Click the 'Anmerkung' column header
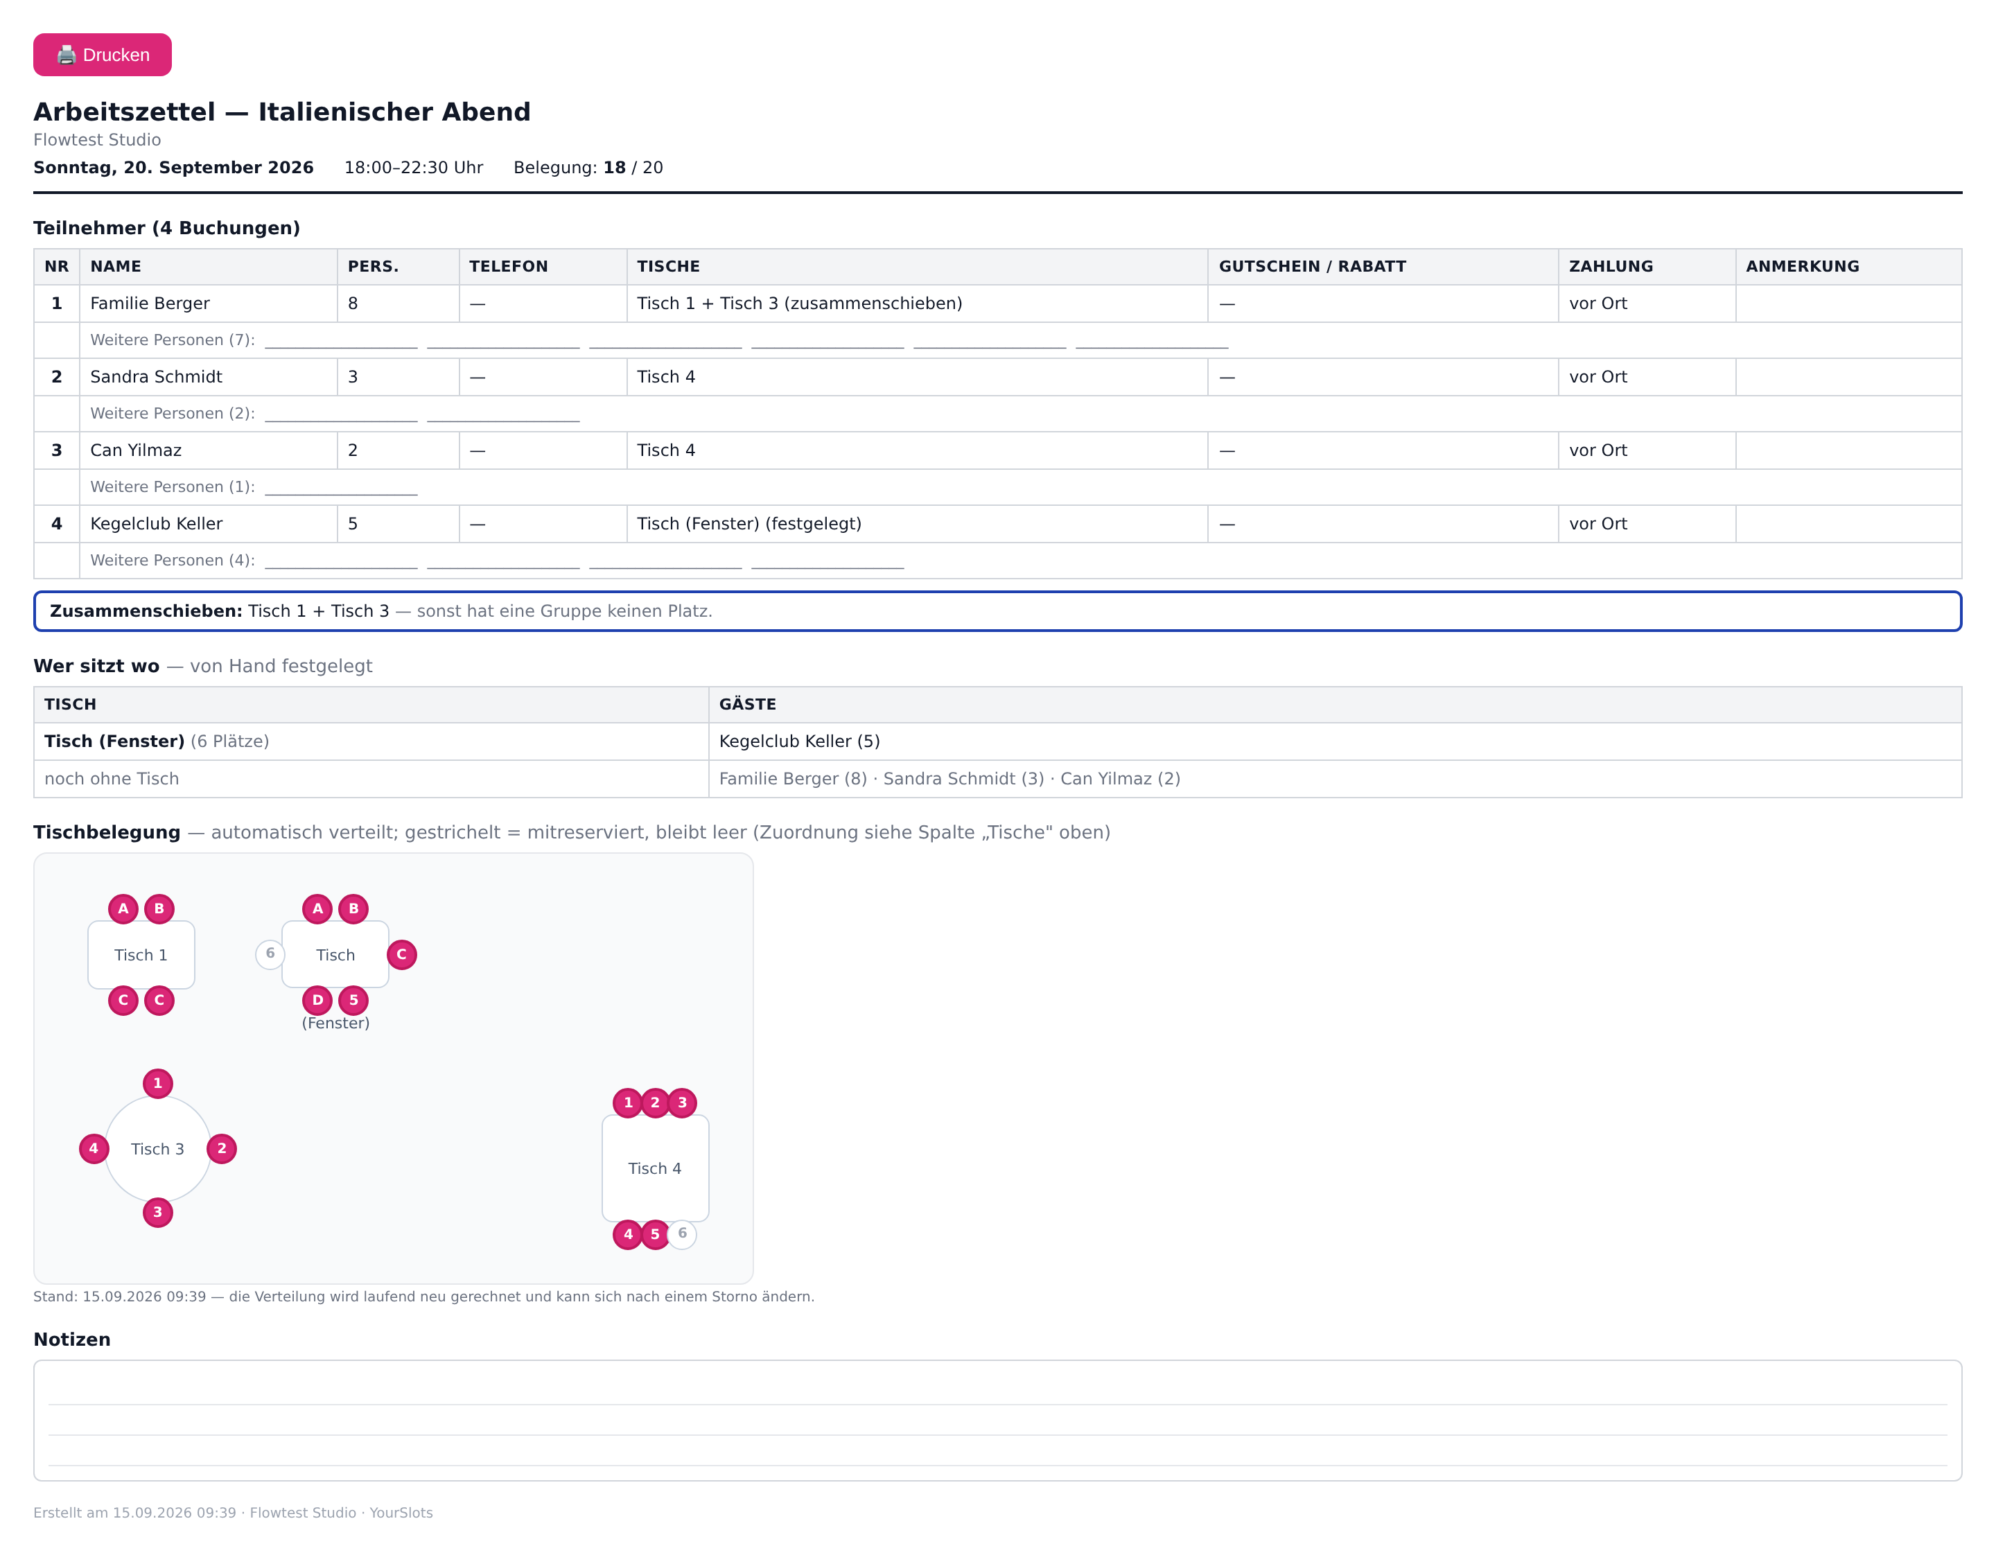Image resolution: width=1996 pixels, height=1555 pixels. coord(1848,266)
